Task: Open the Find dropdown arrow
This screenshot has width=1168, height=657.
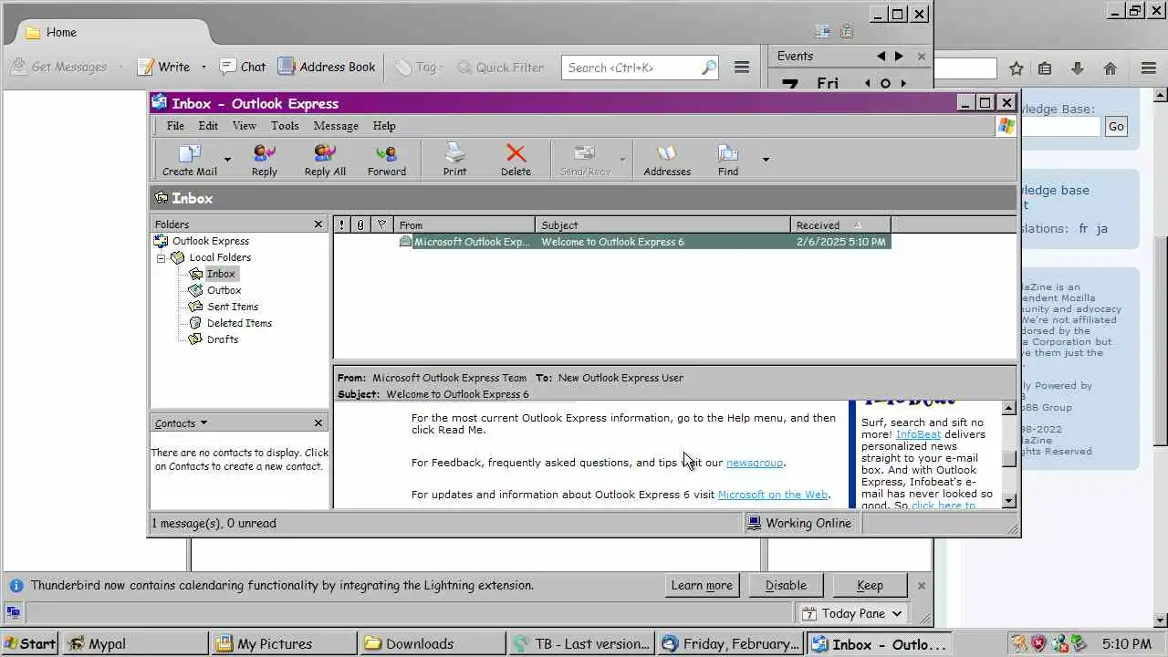Action: tap(766, 160)
